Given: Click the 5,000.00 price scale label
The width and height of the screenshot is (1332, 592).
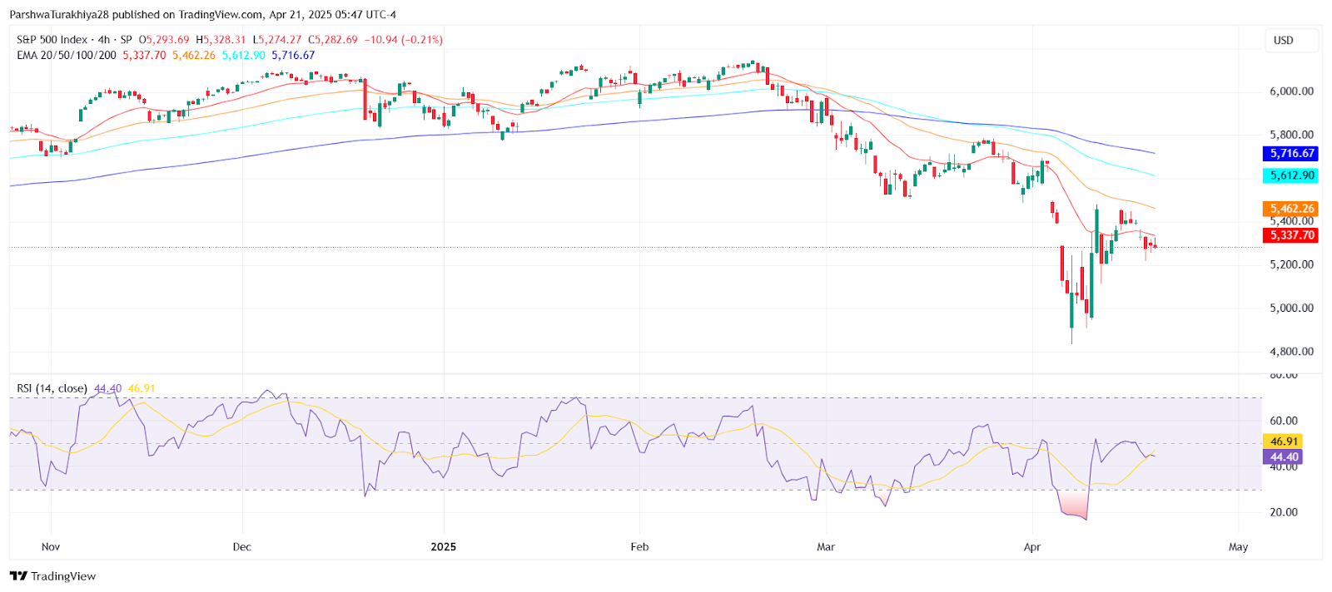Looking at the screenshot, I should point(1291,308).
